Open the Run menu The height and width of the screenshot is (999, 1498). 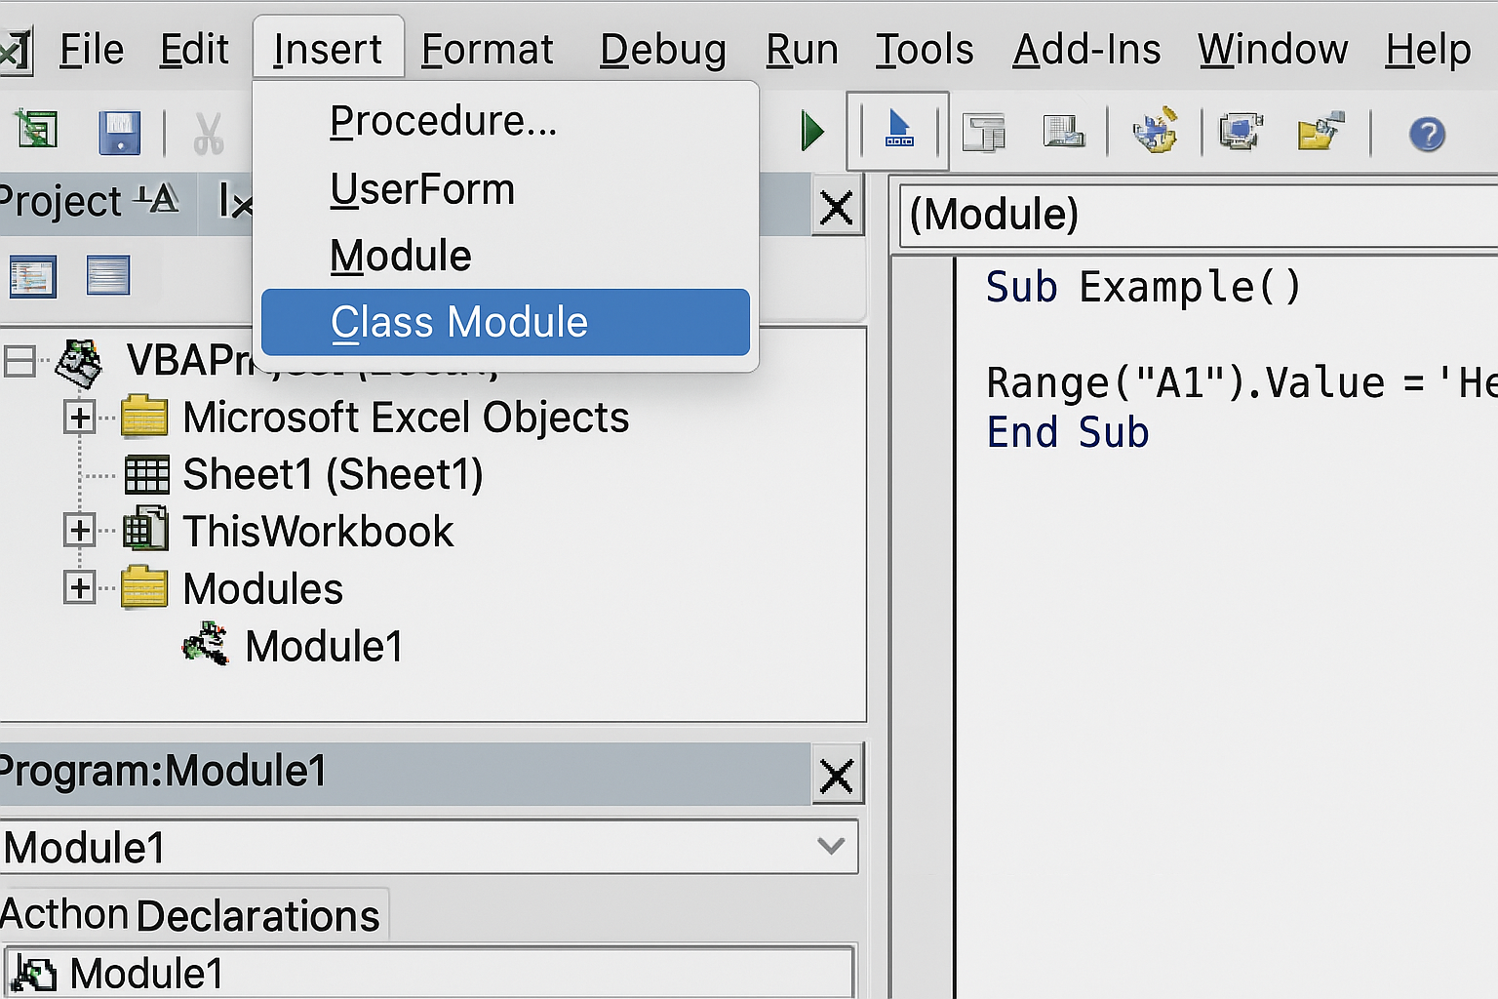802,49
